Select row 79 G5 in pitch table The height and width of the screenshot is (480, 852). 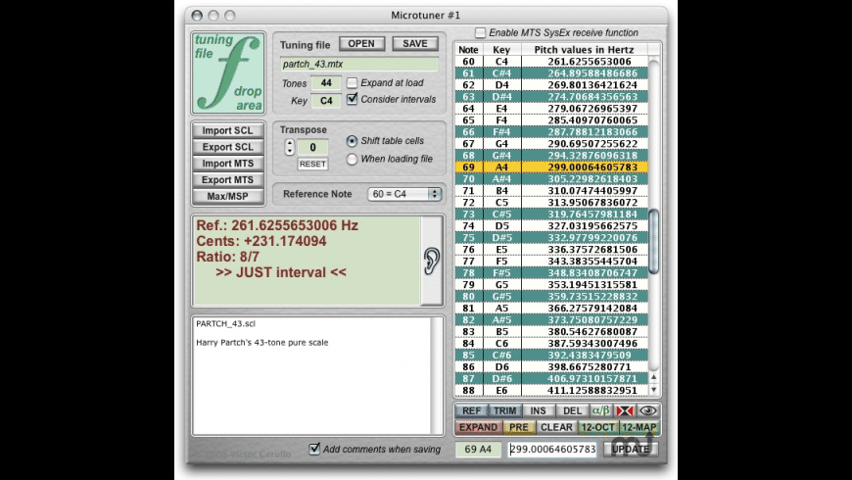(551, 284)
